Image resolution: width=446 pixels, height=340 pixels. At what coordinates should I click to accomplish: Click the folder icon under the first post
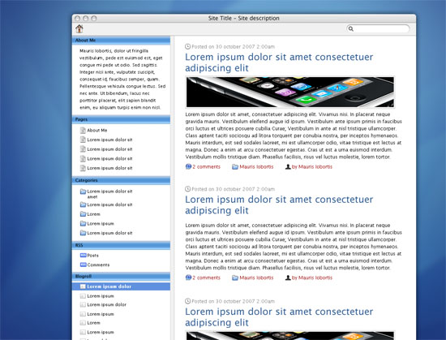pyautogui.click(x=235, y=166)
